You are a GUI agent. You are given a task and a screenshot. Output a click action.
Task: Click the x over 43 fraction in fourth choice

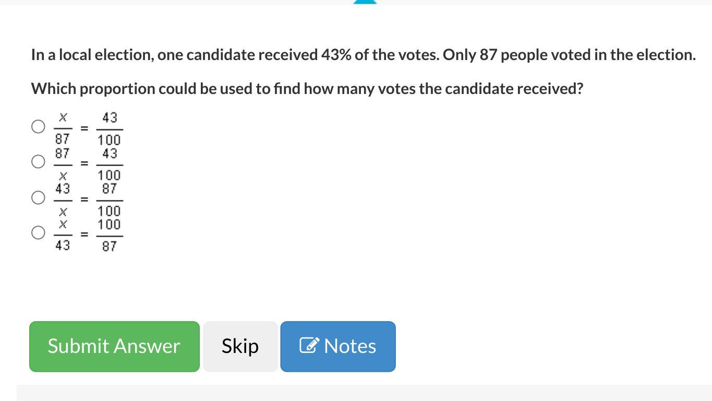(63, 234)
